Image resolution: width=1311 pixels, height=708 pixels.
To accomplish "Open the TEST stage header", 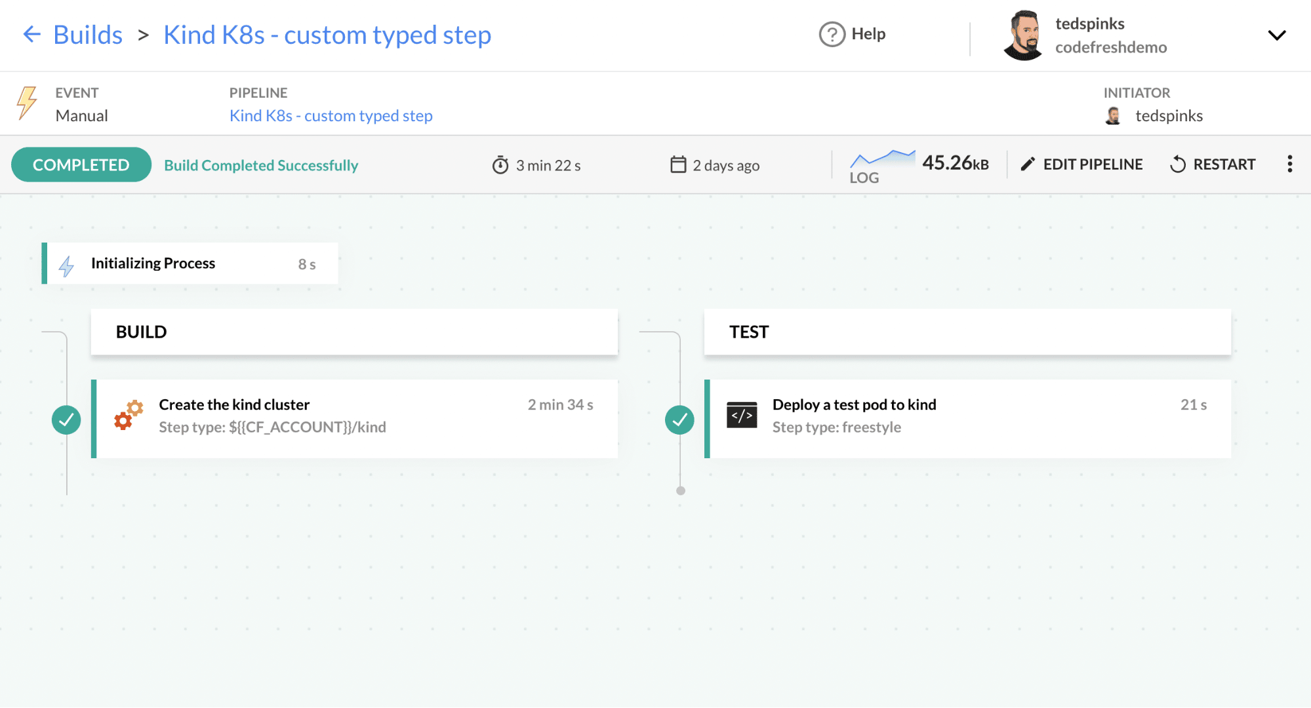I will point(967,332).
